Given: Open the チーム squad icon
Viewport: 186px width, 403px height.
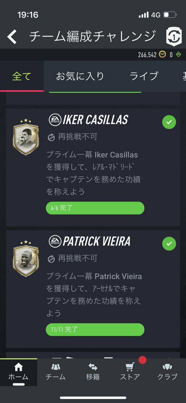Looking at the screenshot, I should pos(56,367).
